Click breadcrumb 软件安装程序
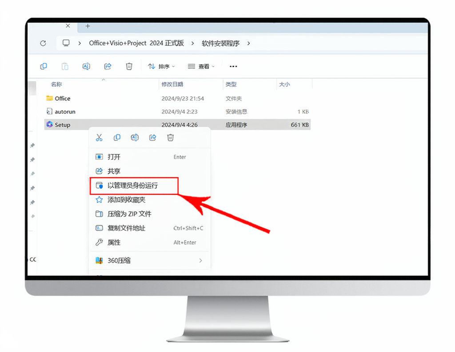This screenshot has width=455, height=352. pyautogui.click(x=220, y=43)
